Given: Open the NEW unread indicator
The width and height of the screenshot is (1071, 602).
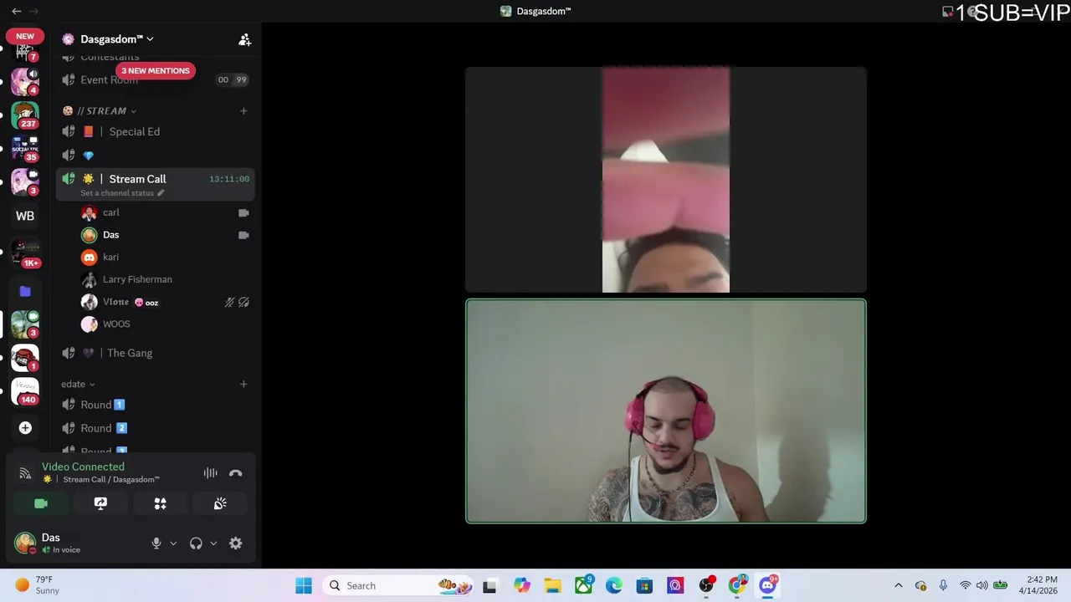Looking at the screenshot, I should (25, 37).
